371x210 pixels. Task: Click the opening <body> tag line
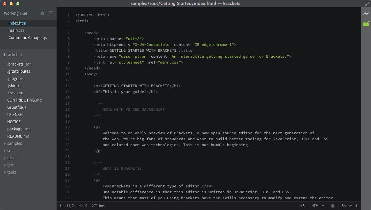(x=91, y=74)
